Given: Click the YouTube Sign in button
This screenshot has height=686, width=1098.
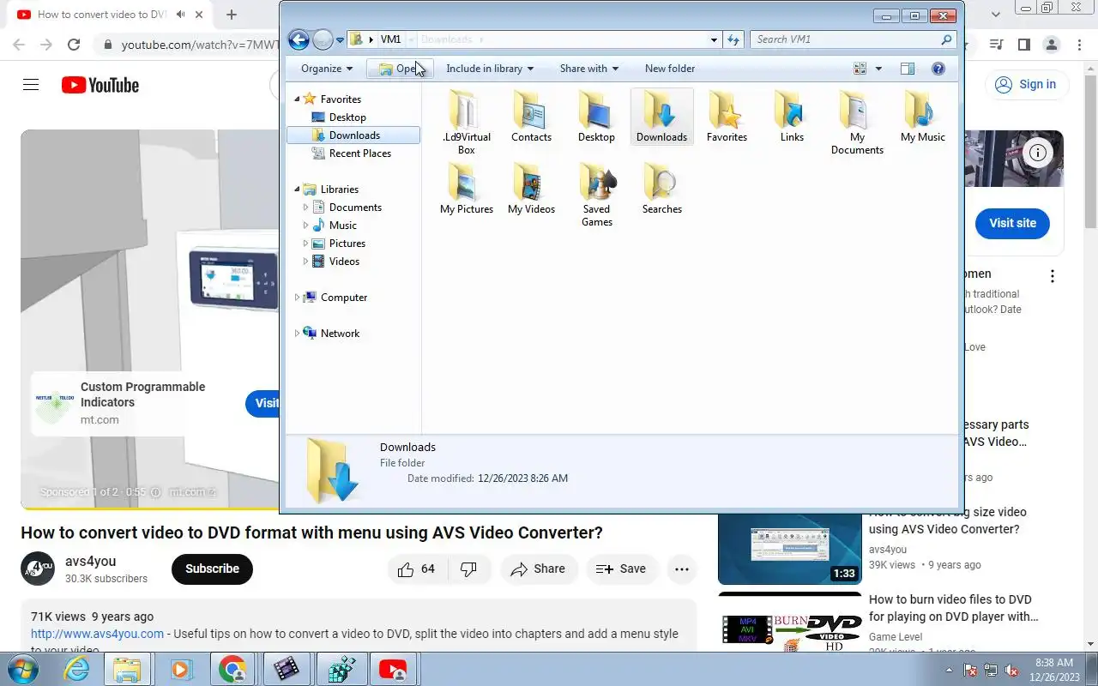Looking at the screenshot, I should pyautogui.click(x=1026, y=84).
